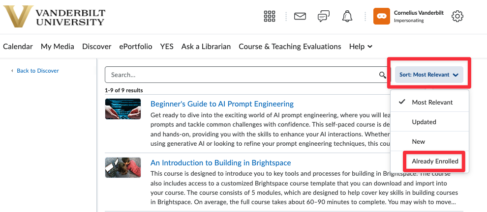
Task: Open subscription alerts chat bubbles icon
Action: [x=323, y=16]
